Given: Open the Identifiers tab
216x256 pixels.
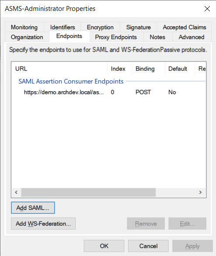Looking at the screenshot, I should (63, 27).
